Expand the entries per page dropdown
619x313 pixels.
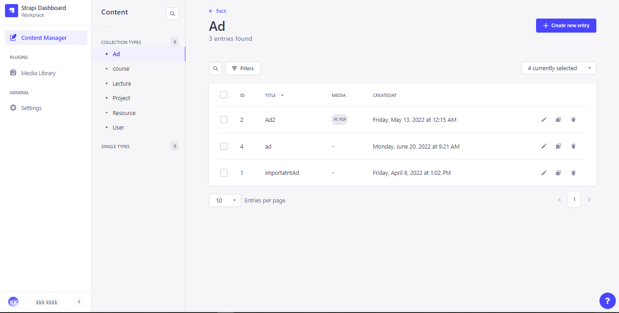tap(225, 200)
